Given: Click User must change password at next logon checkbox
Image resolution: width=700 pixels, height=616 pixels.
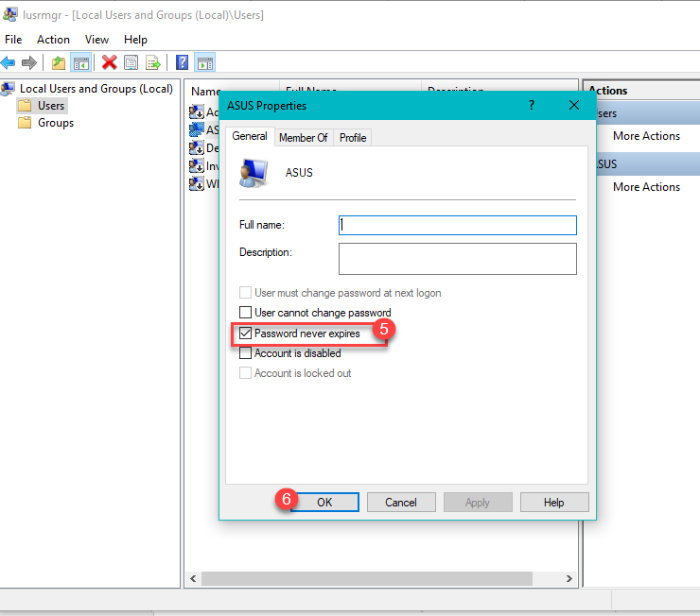Looking at the screenshot, I should click(245, 292).
